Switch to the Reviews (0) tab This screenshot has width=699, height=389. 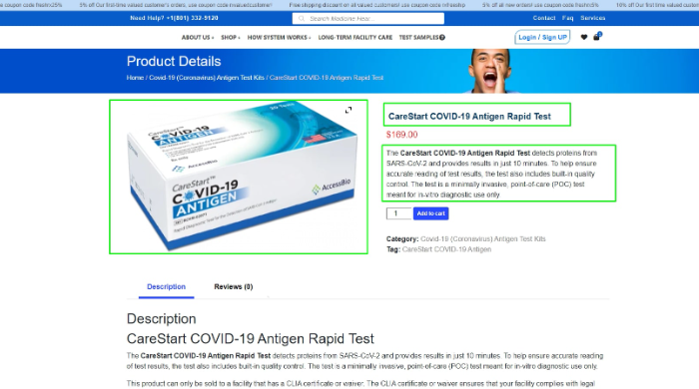[x=233, y=286]
